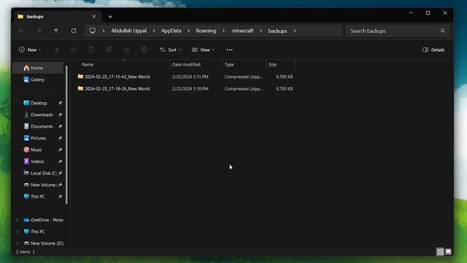Click .minecraft in the address path
This screenshot has height=263, width=467.
click(242, 31)
